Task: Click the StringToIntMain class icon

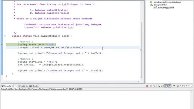Action: 151,5
